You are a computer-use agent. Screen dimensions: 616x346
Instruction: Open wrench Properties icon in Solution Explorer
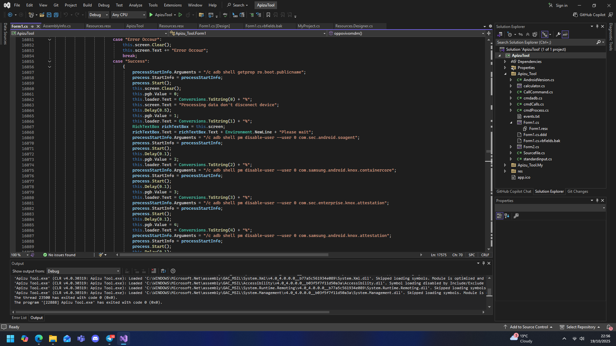click(558, 35)
